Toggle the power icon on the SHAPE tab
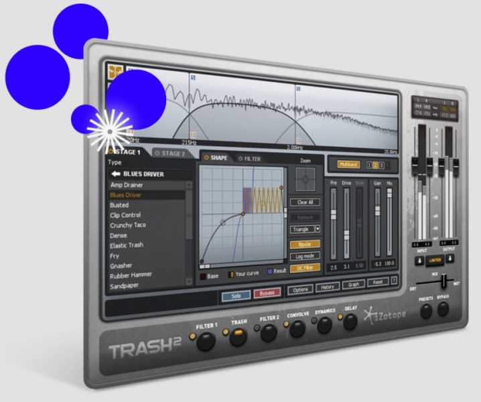The height and width of the screenshot is (402, 481). [206, 157]
